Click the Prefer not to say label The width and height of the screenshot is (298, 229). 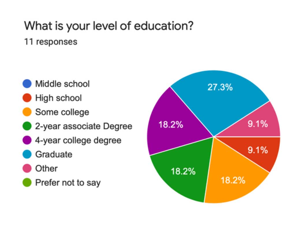click(68, 183)
